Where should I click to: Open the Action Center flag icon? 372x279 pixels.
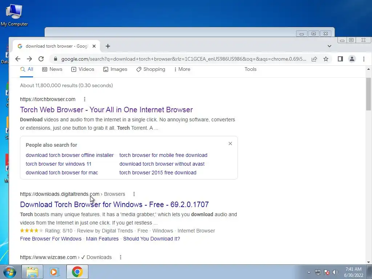point(327,272)
